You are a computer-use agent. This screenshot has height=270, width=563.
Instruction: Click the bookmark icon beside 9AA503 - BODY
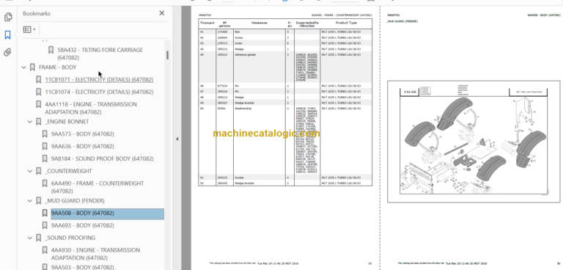pos(45,267)
